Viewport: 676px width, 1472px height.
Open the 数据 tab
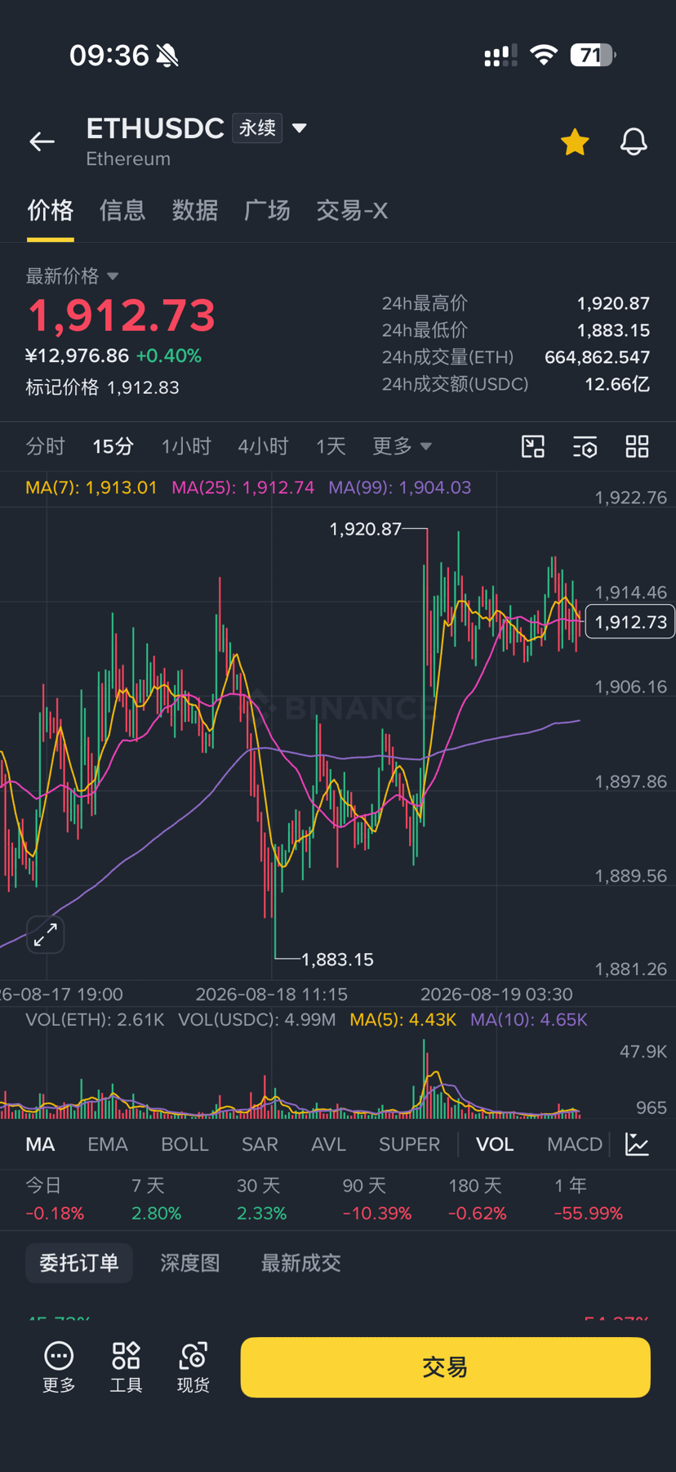pos(195,211)
